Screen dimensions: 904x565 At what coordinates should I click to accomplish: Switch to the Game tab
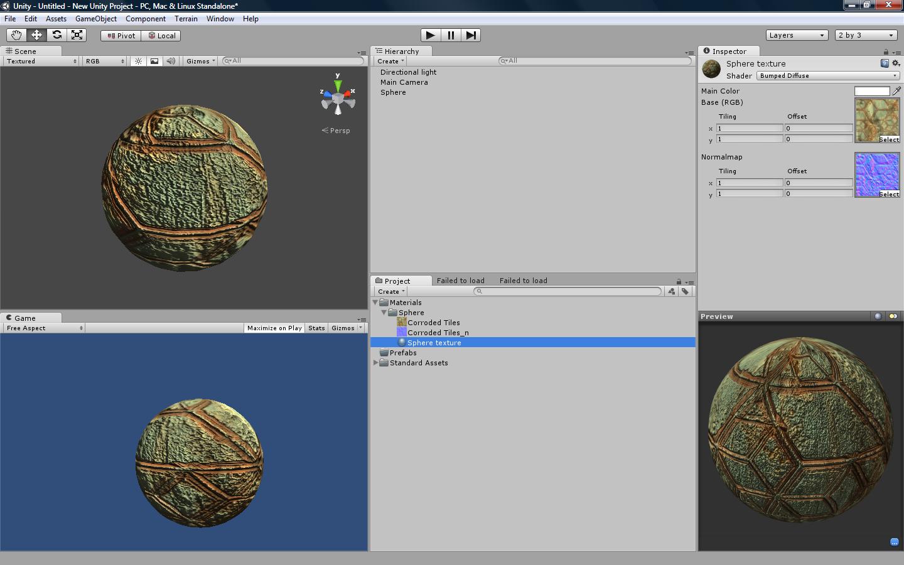pos(31,318)
